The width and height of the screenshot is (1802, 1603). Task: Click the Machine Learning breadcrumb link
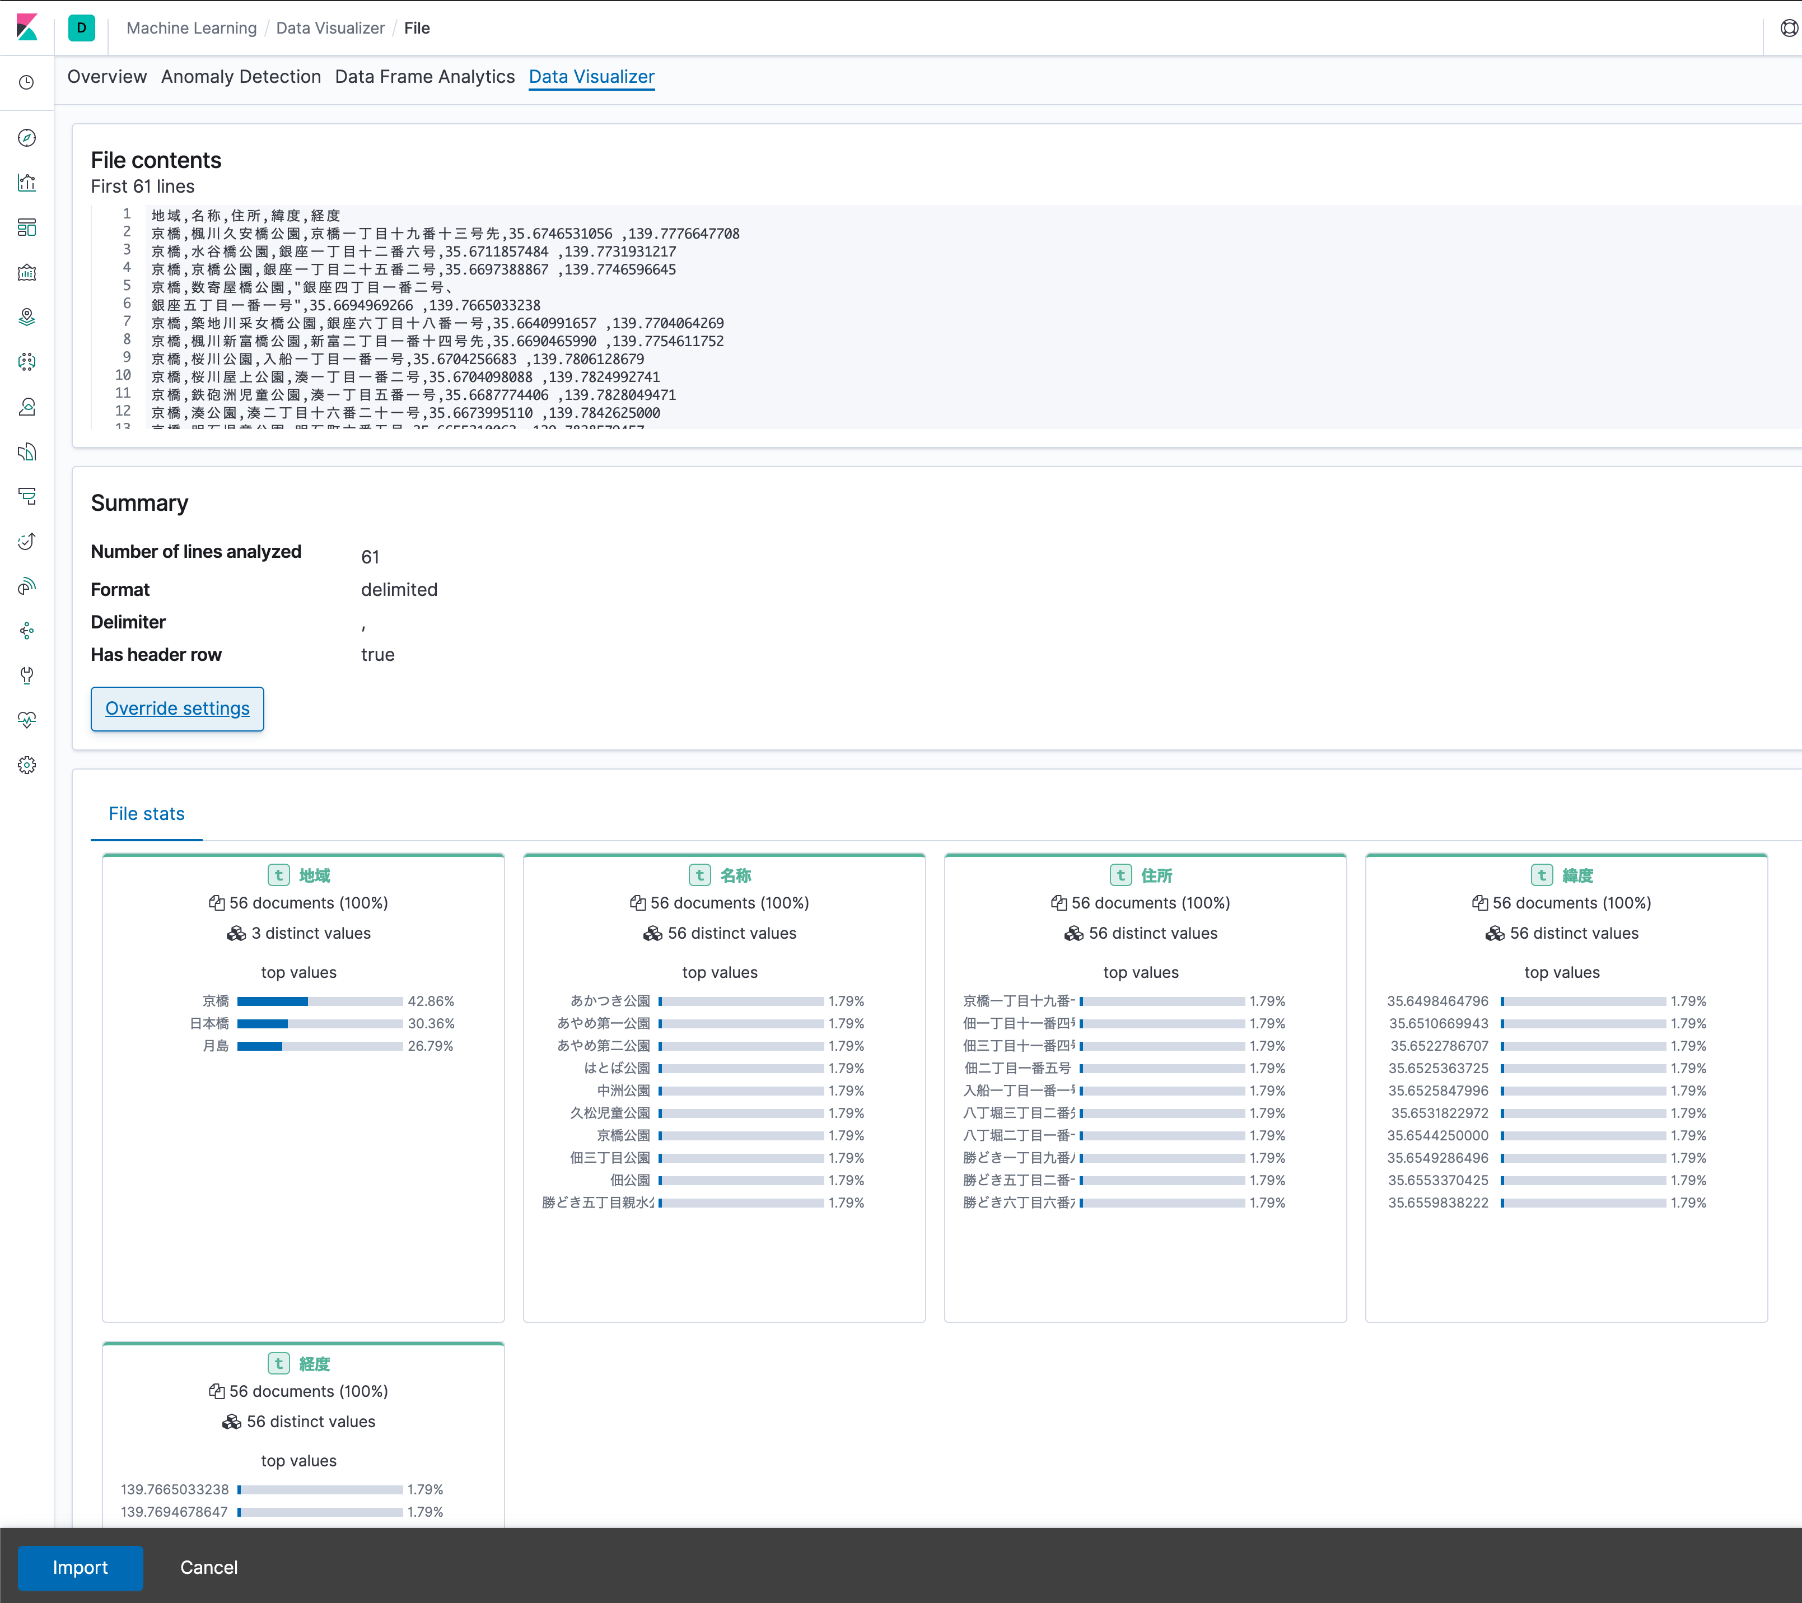(192, 28)
